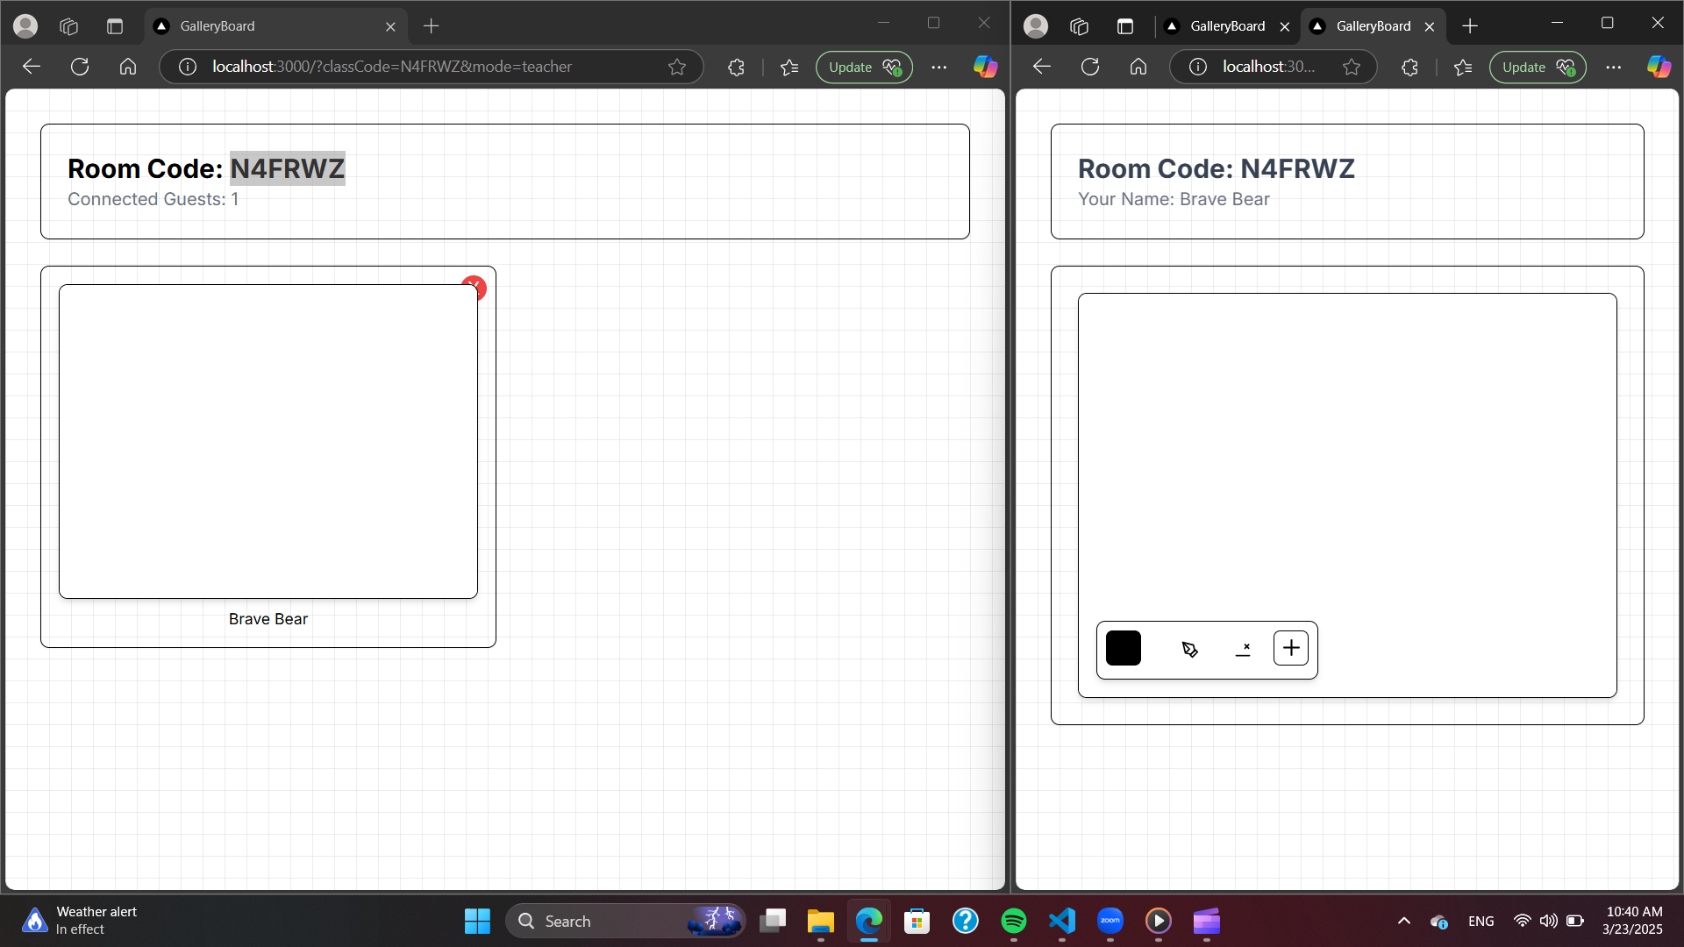Open settings ellipsis menu in right browser
Viewport: 1684px width, 947px height.
1613,67
